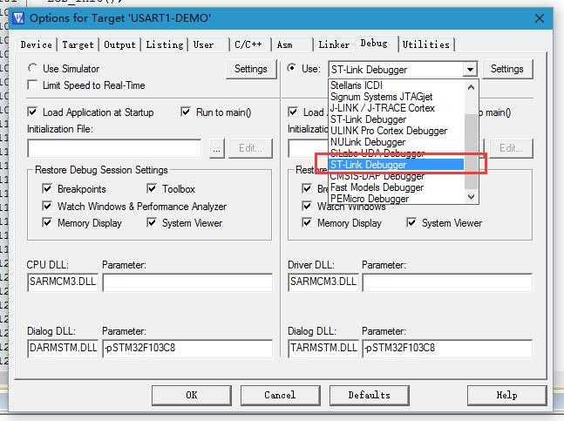Open ST-Link debugger Settings button
Viewport: 564px width, 421px height.
coord(506,69)
